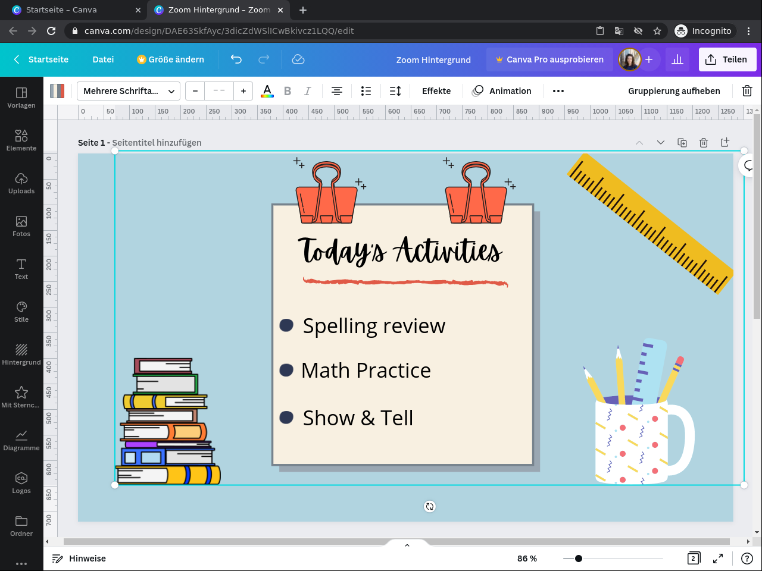Open the Vorlagen templates panel
Image resolution: width=762 pixels, height=571 pixels.
coord(21,98)
